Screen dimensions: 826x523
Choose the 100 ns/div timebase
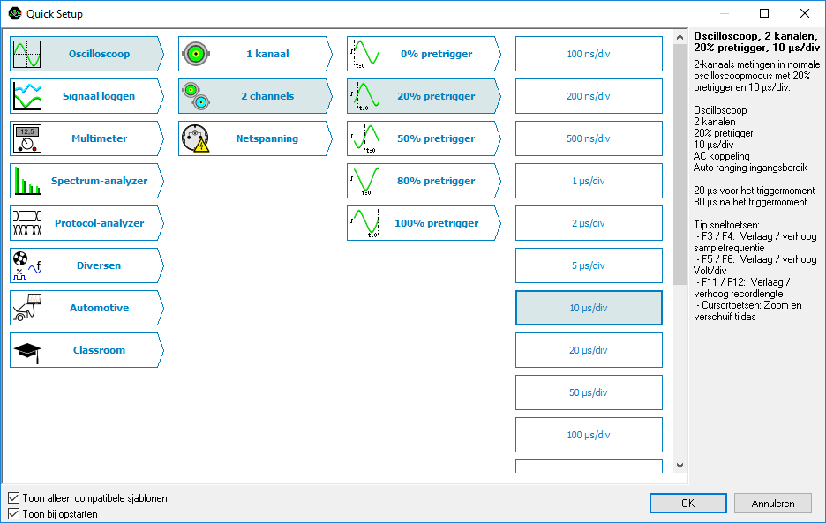pos(588,54)
